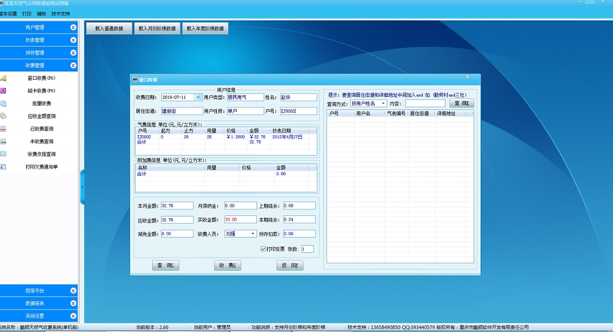This screenshot has width=613, height=332.
Task: Select the 已收费查询 sidebar icon
Action: pos(3,129)
